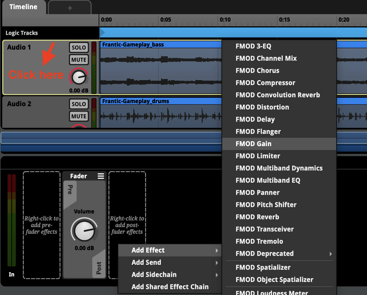Solo the Audio 1 track
The image size is (367, 295).
(79, 47)
